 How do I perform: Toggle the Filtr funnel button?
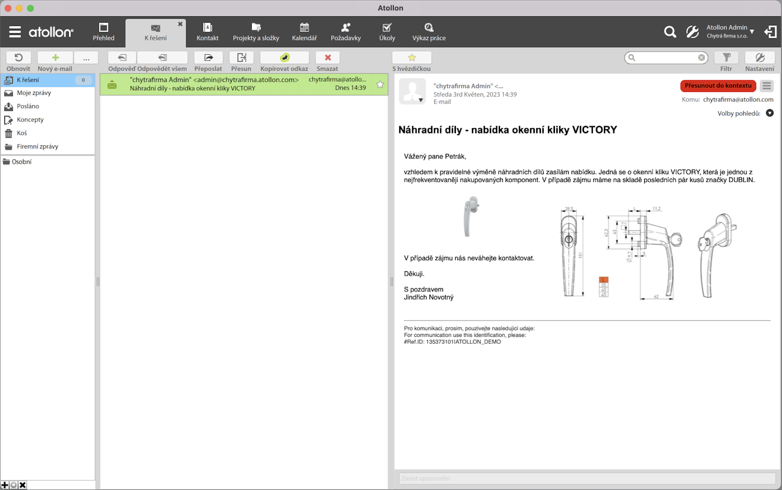(x=726, y=58)
